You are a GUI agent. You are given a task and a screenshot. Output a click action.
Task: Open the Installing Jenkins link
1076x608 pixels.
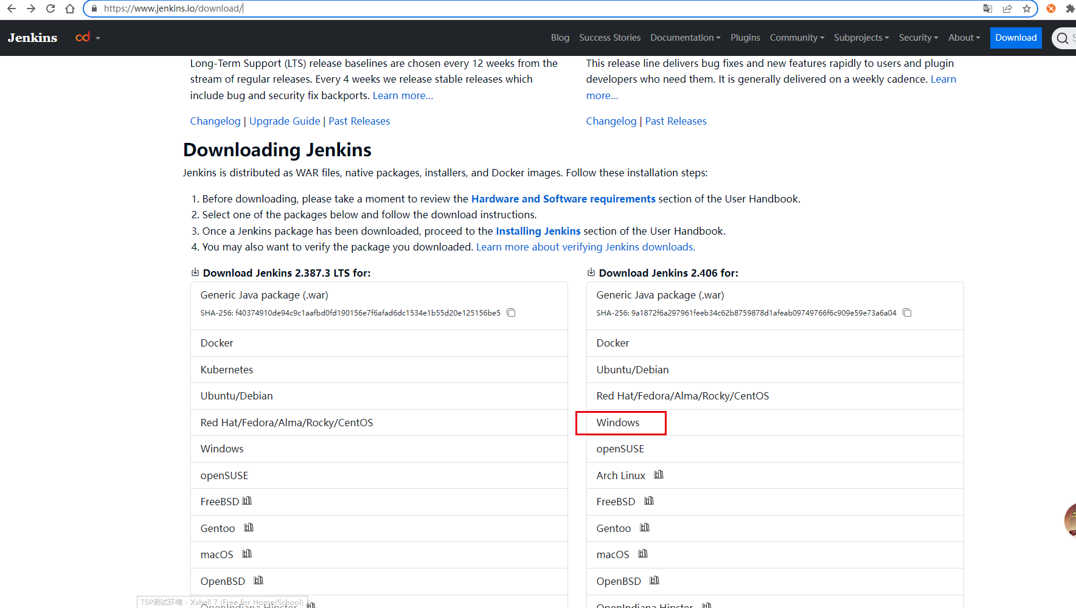click(538, 231)
